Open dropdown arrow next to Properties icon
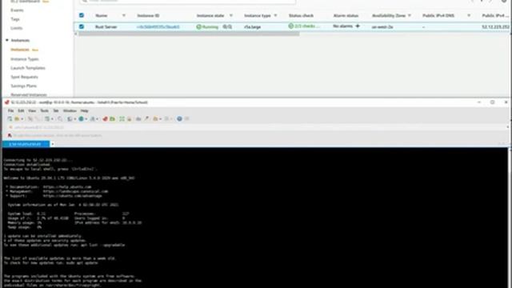Screen dimensions: 512x288 pyautogui.click(x=52, y=119)
